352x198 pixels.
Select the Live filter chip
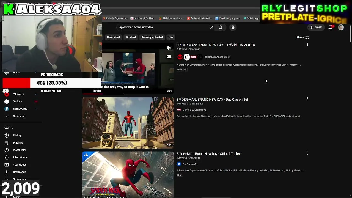171,37
